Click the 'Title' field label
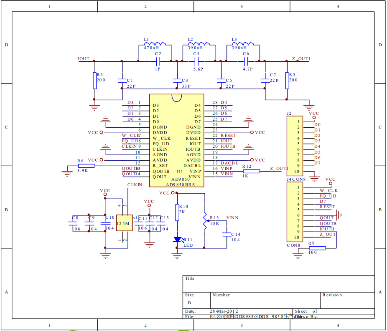The height and width of the screenshot is (331, 387). tap(190, 278)
